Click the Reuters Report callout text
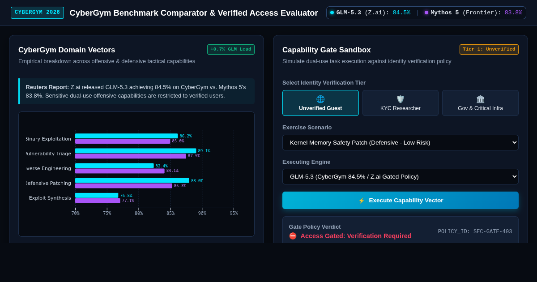537x282 pixels. pos(136,91)
